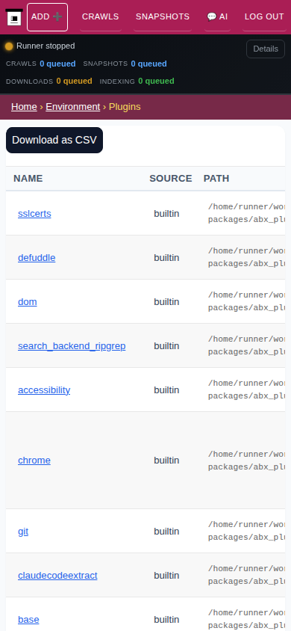Click 'builtin' source in accessibility row
The height and width of the screenshot is (631, 291).
point(166,390)
